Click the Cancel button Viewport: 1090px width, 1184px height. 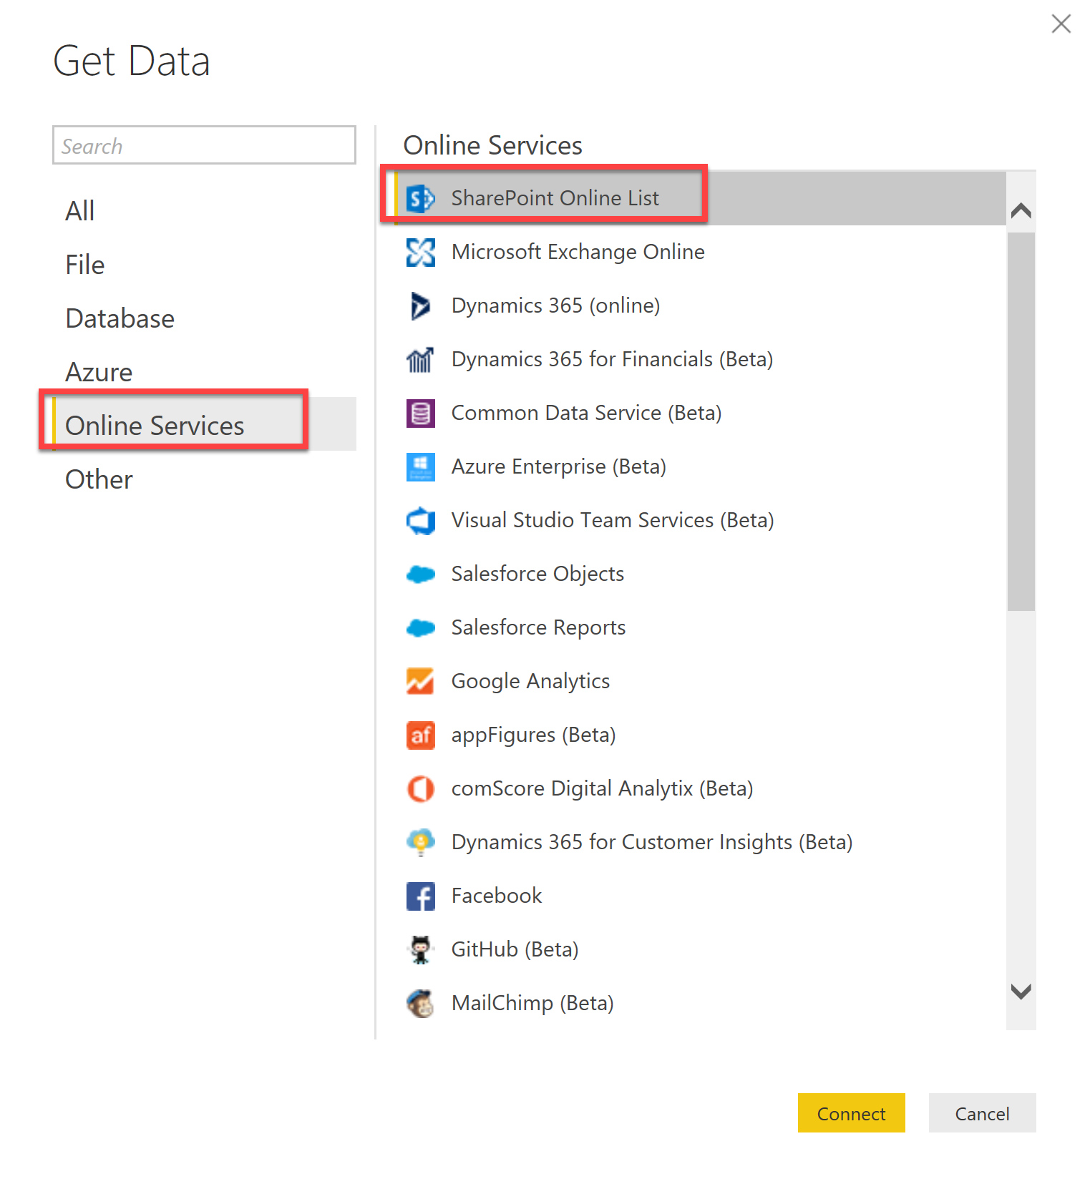pyautogui.click(x=982, y=1112)
